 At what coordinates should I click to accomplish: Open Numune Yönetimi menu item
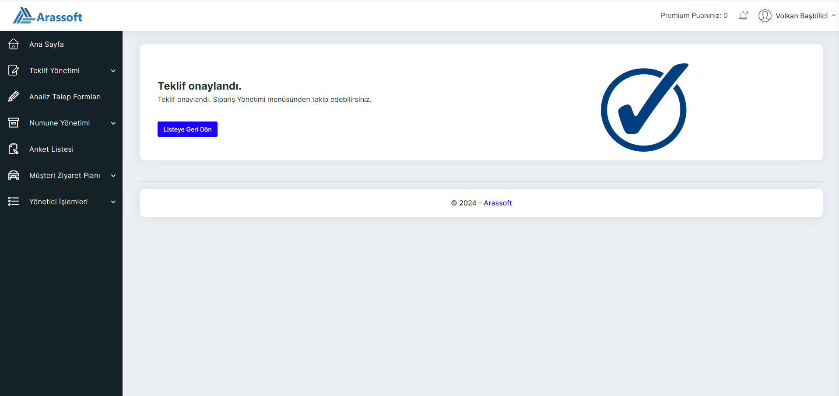tap(61, 123)
